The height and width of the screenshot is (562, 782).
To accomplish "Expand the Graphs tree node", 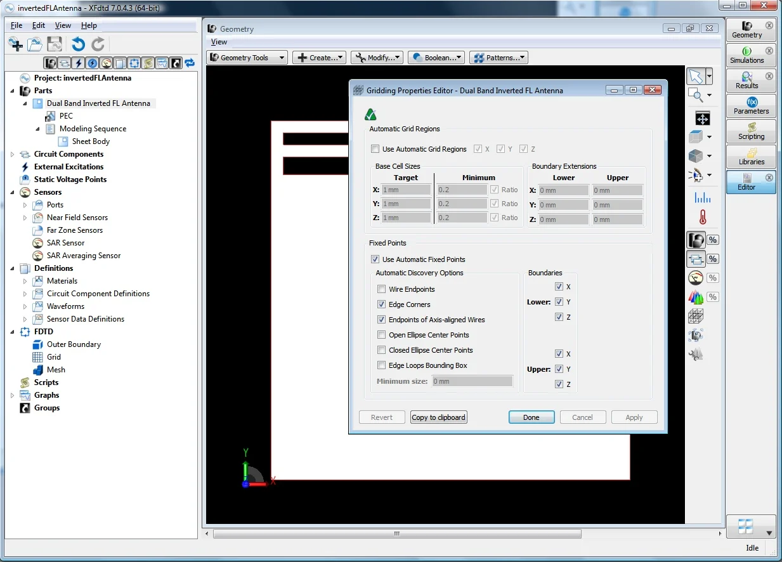I will 13,395.
